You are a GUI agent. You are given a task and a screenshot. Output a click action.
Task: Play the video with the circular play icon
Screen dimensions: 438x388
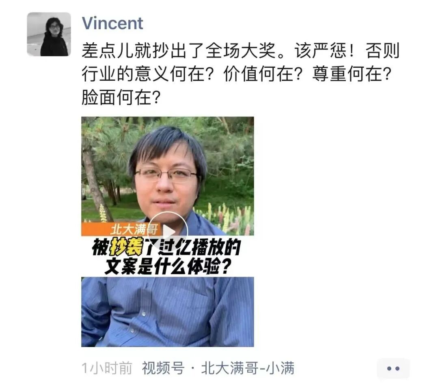(168, 231)
